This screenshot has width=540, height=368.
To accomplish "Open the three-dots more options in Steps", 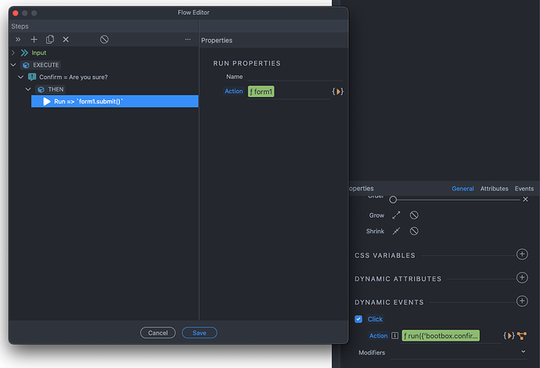I will [188, 39].
